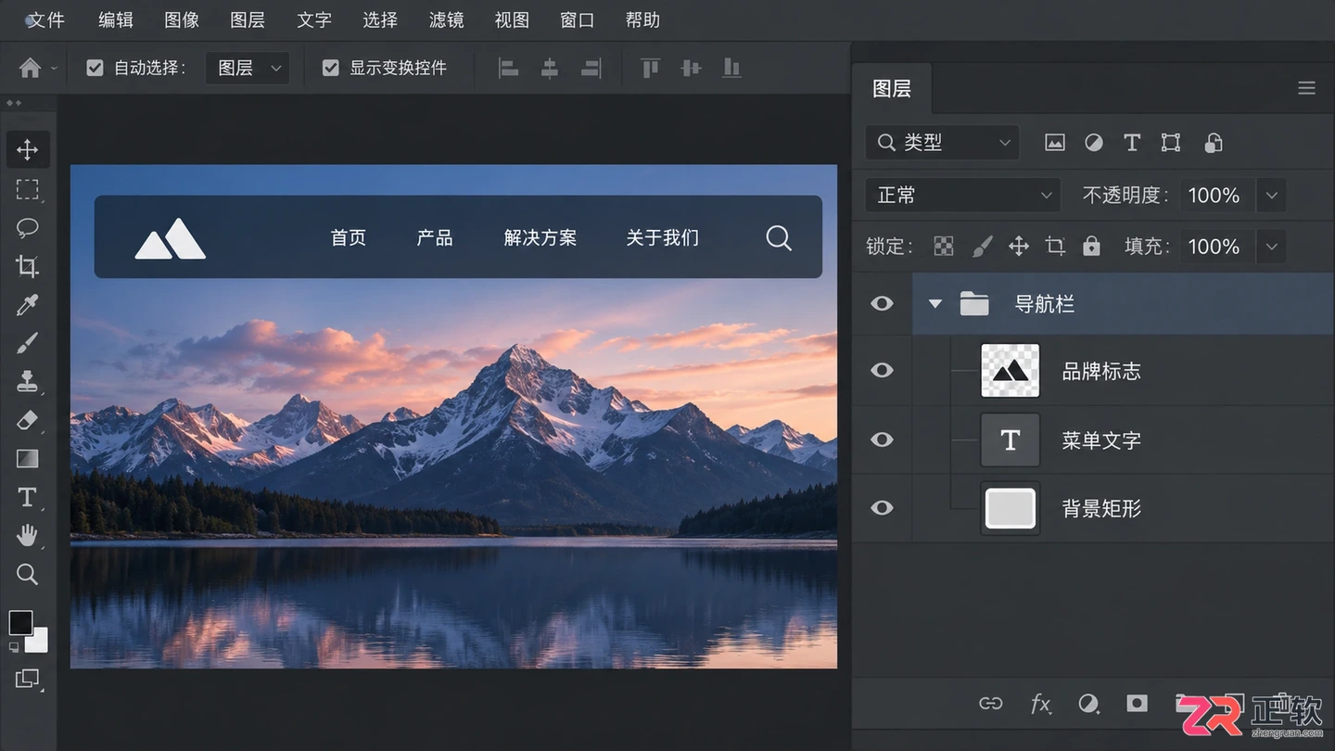
Task: Select the Crop tool
Action: (27, 267)
